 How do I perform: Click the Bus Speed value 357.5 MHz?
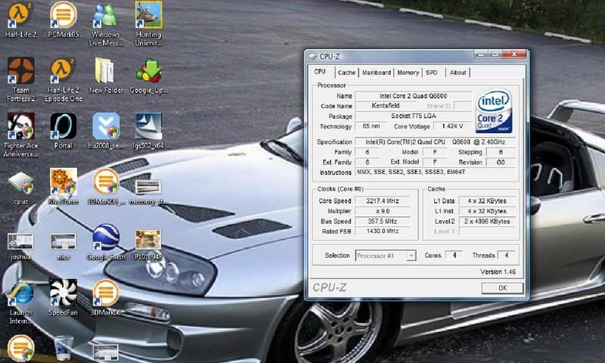(383, 221)
